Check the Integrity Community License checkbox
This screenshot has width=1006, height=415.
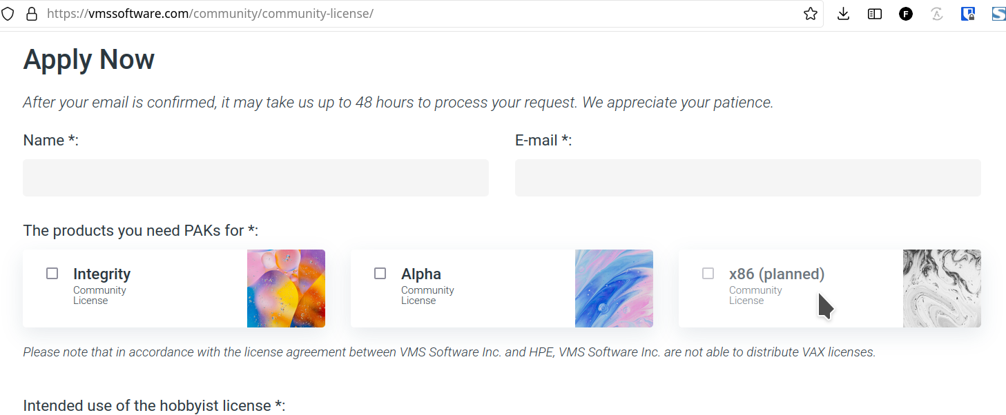pyautogui.click(x=52, y=274)
